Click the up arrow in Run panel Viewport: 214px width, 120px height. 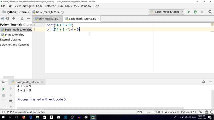[x=11, y=89]
